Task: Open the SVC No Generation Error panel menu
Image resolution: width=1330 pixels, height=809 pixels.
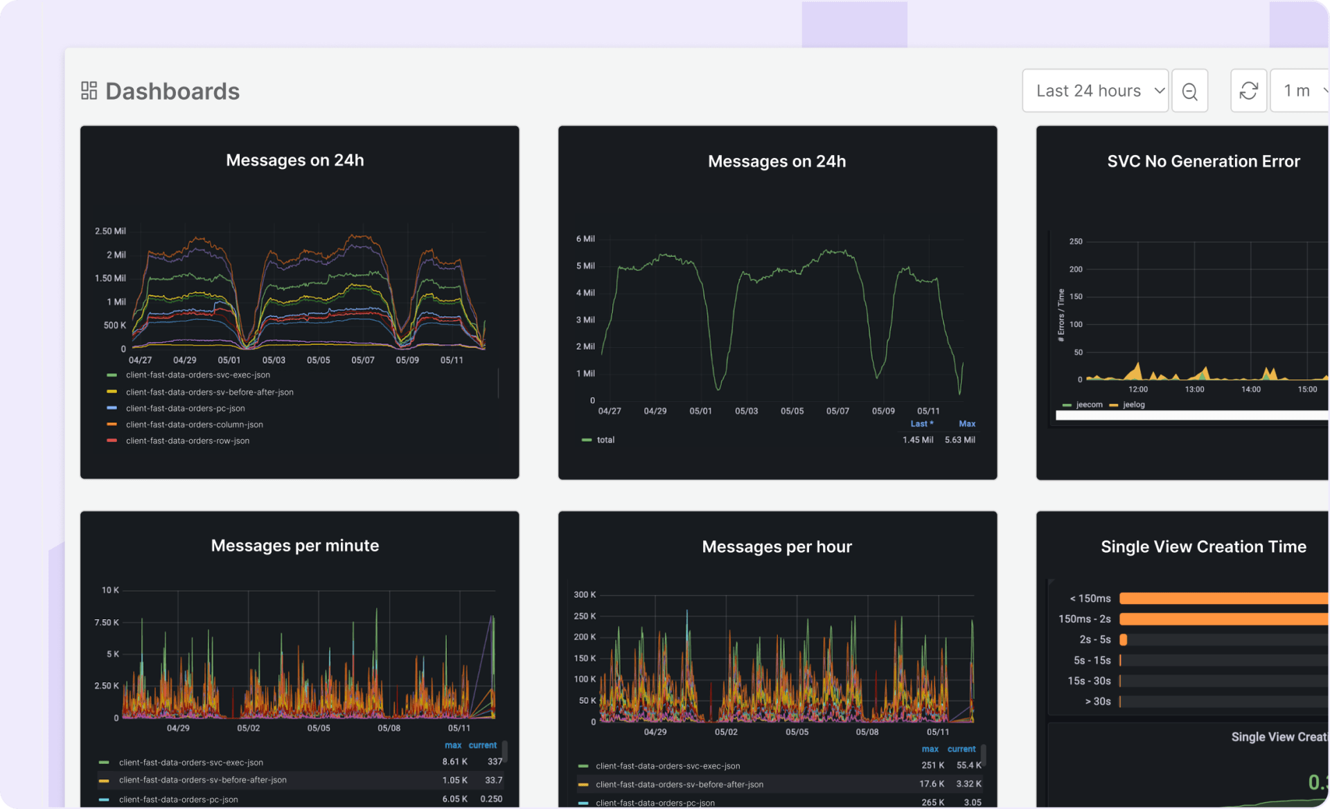Action: (1203, 161)
